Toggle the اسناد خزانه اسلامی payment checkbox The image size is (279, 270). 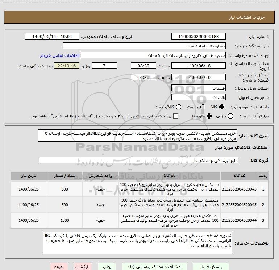(176, 116)
